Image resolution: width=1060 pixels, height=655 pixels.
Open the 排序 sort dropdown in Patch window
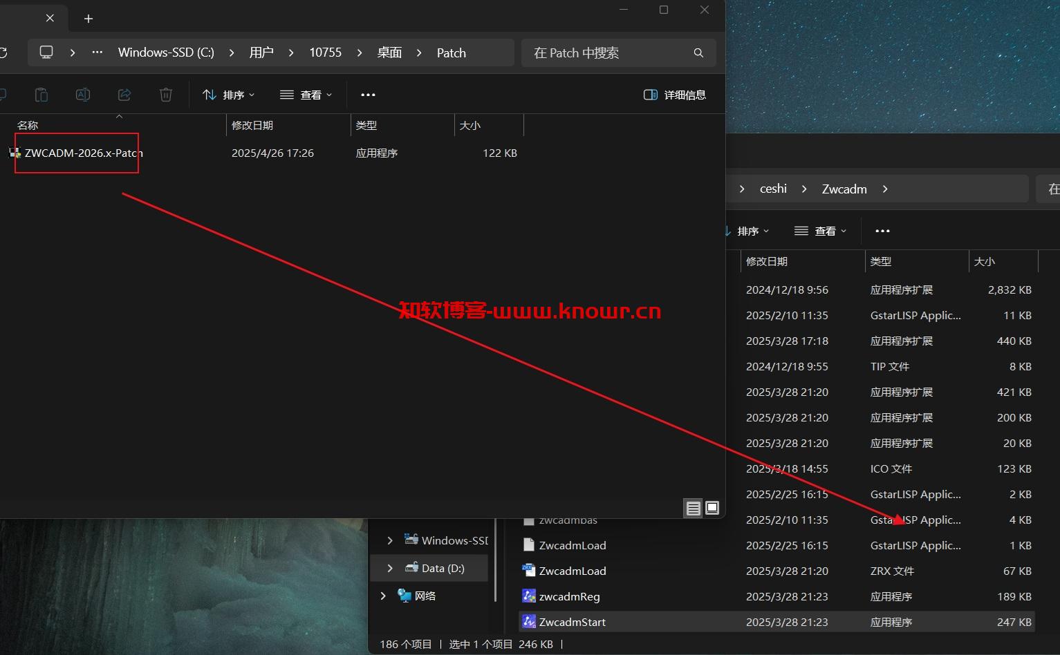[x=229, y=95]
